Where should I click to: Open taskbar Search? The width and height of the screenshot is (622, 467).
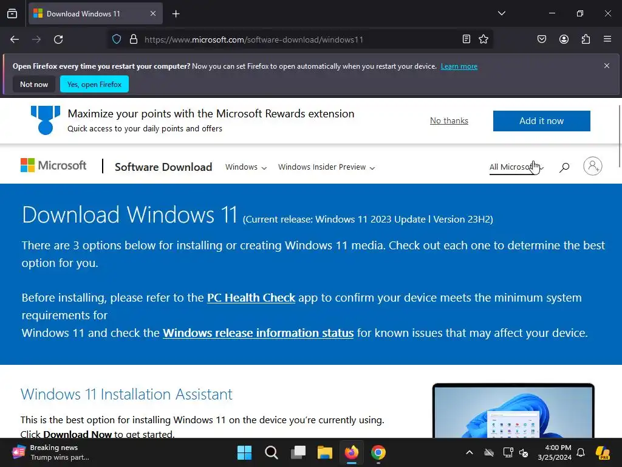272,452
